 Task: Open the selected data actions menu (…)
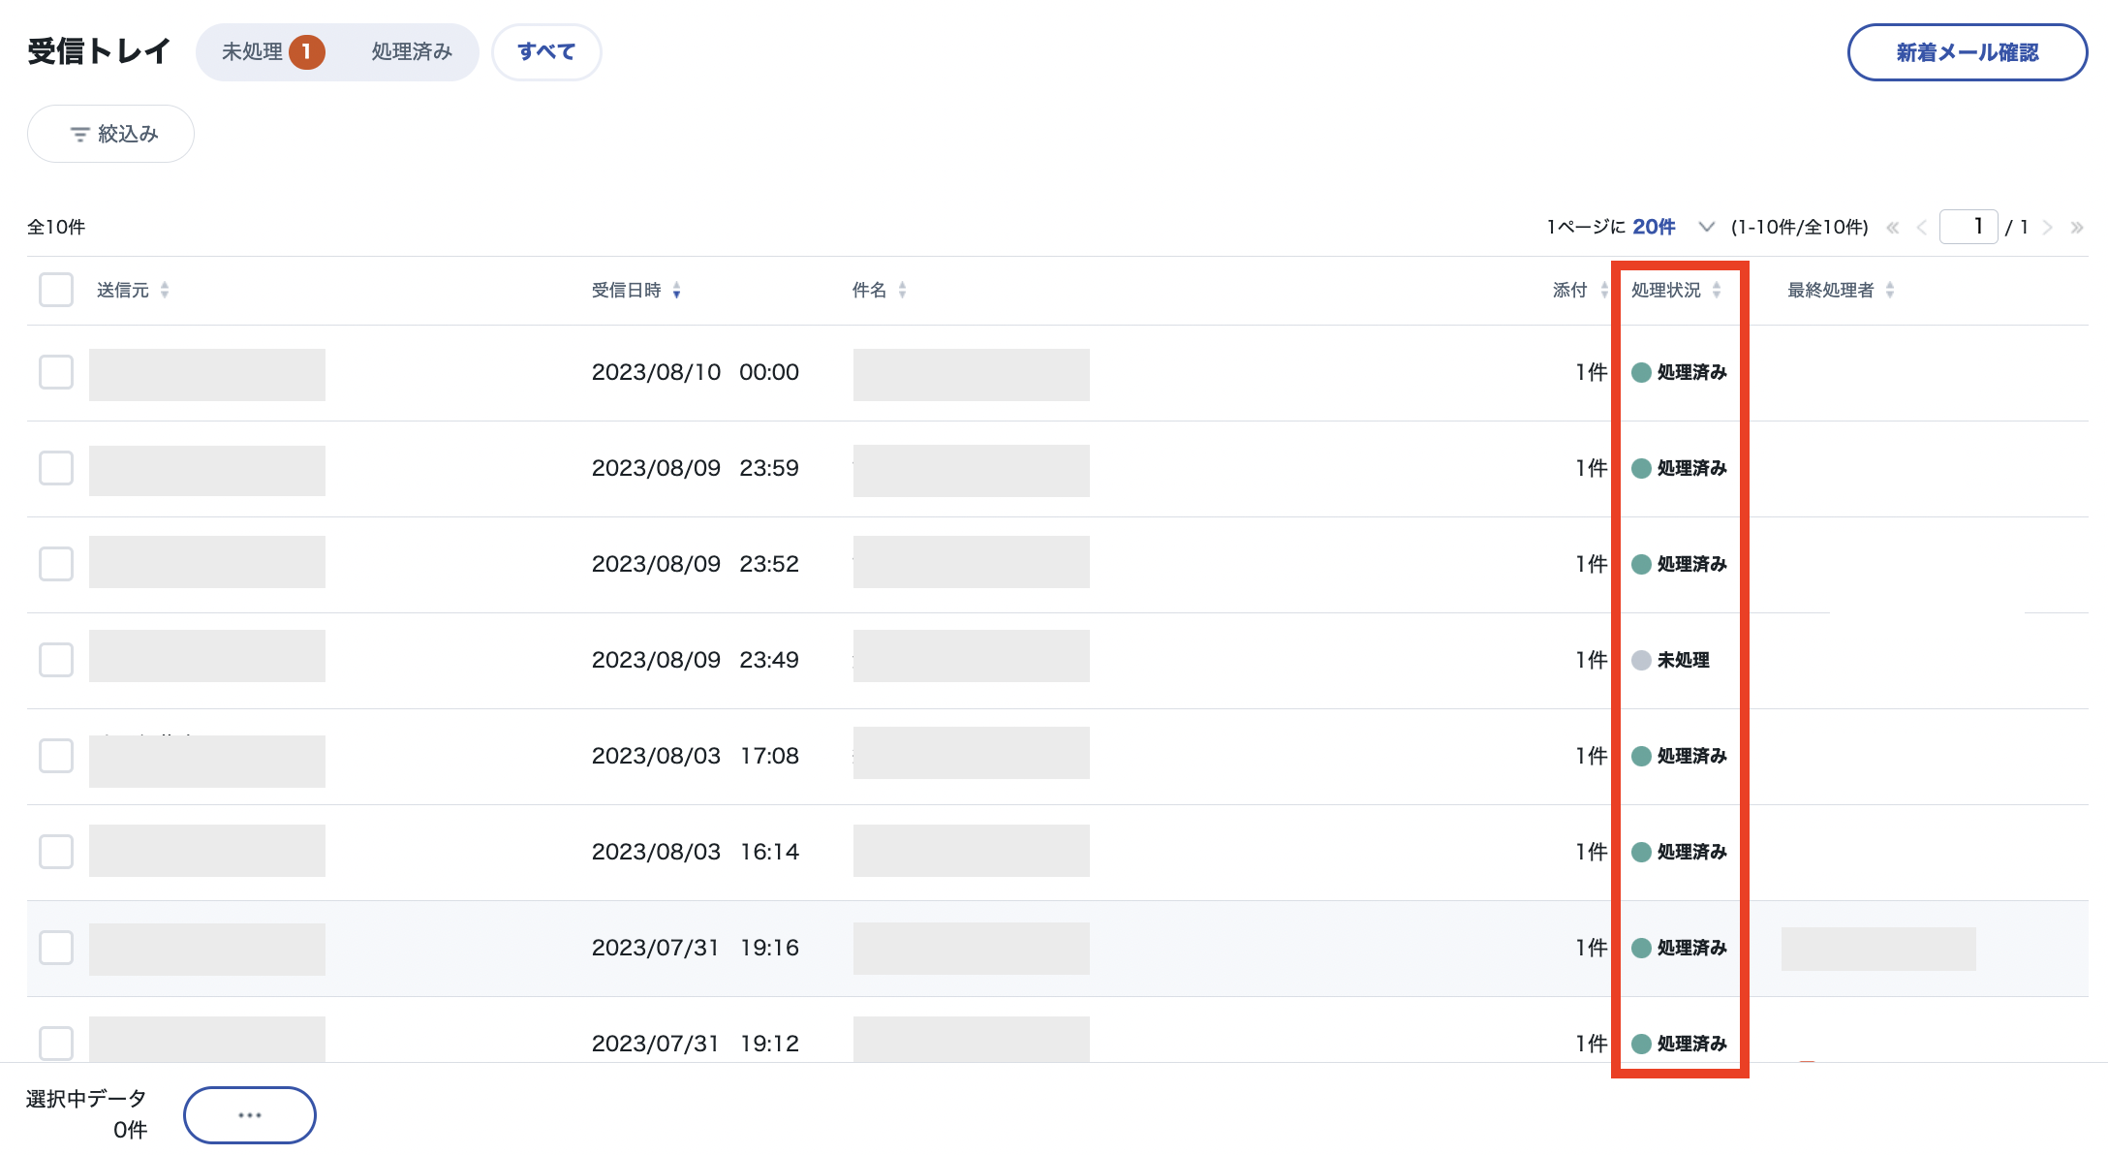[249, 1114]
